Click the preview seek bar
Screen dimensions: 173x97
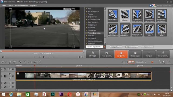tap(42, 51)
